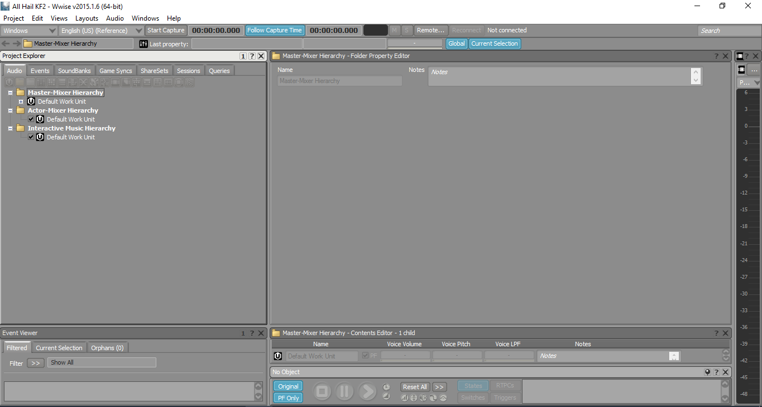This screenshot has width=762, height=407.
Task: Click the Last property mixer icon
Action: click(143, 43)
